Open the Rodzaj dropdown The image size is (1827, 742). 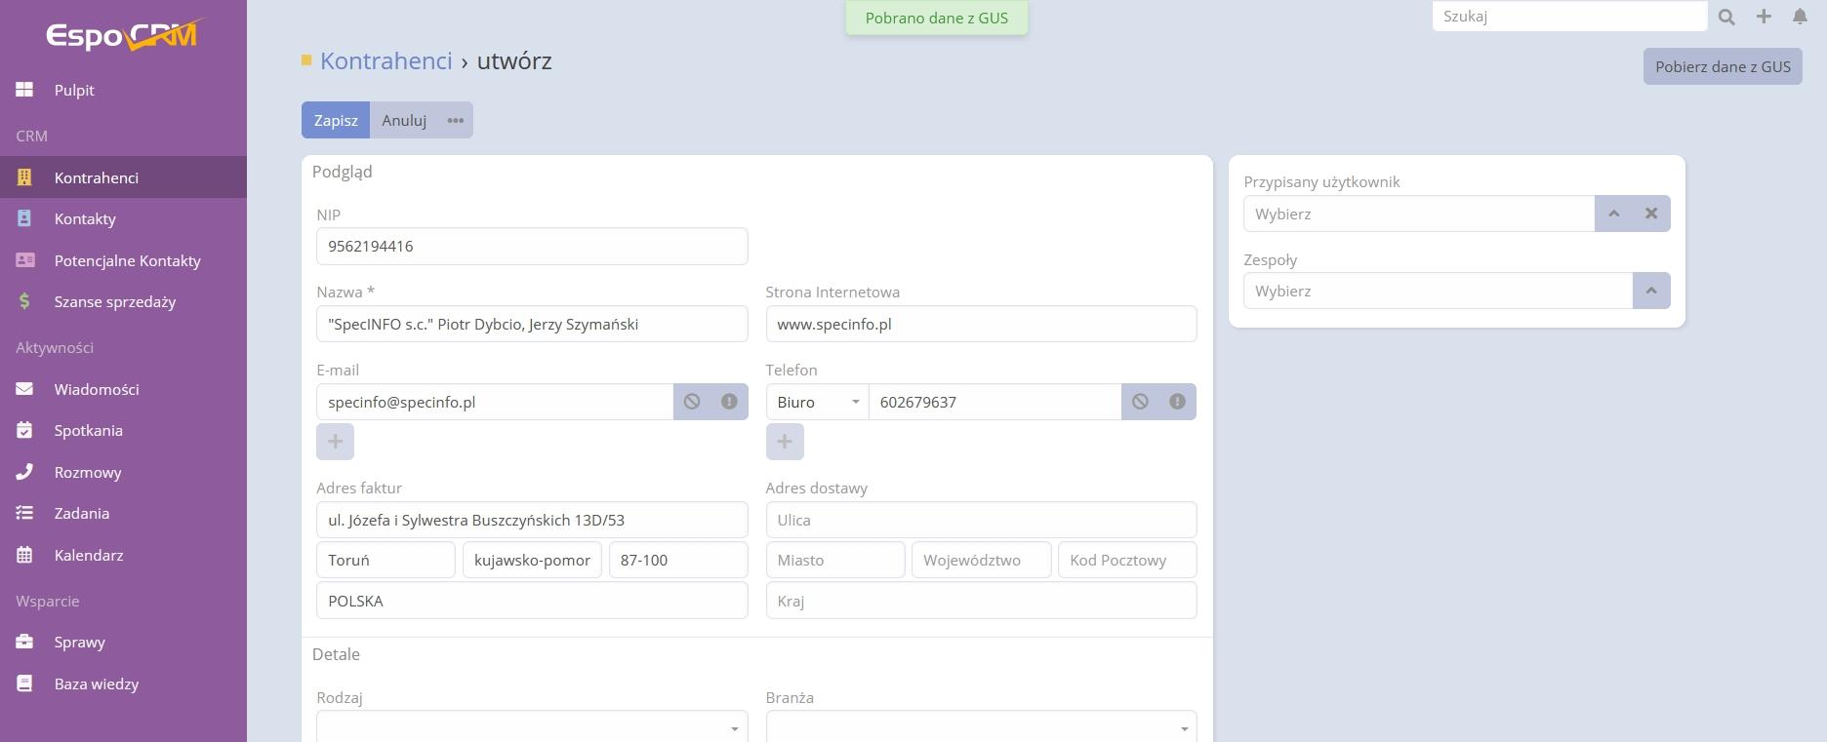click(532, 727)
